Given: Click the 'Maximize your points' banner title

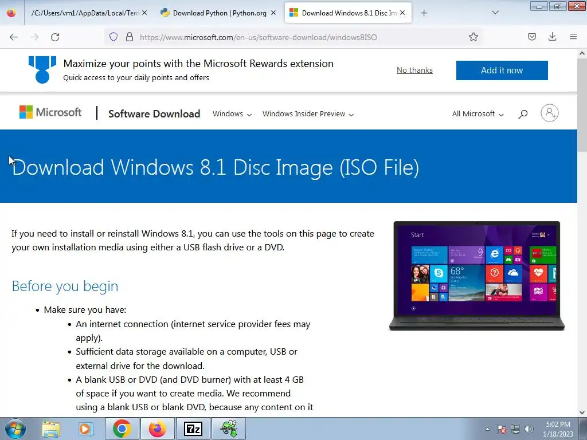Looking at the screenshot, I should 198,63.
